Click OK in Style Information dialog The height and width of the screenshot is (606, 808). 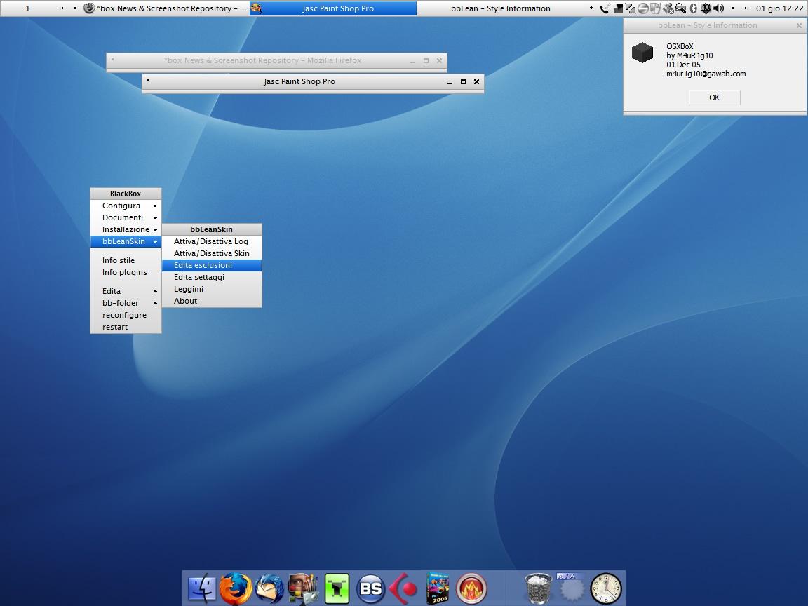tap(714, 97)
